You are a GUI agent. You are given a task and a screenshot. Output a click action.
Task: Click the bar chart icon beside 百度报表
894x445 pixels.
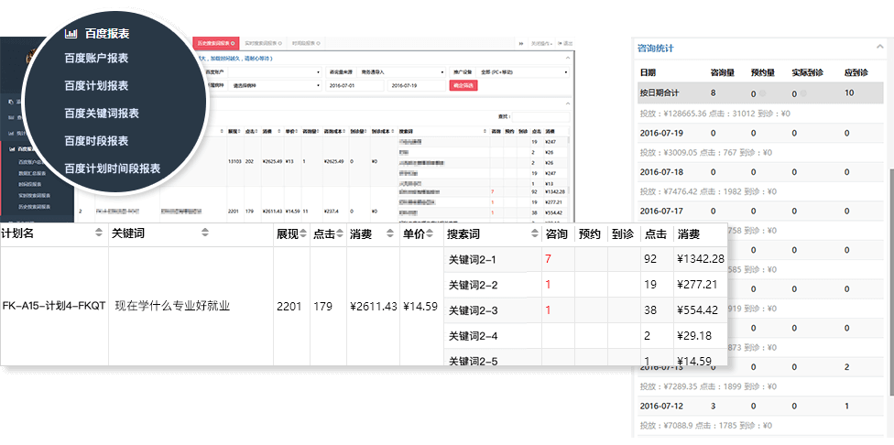(x=71, y=34)
